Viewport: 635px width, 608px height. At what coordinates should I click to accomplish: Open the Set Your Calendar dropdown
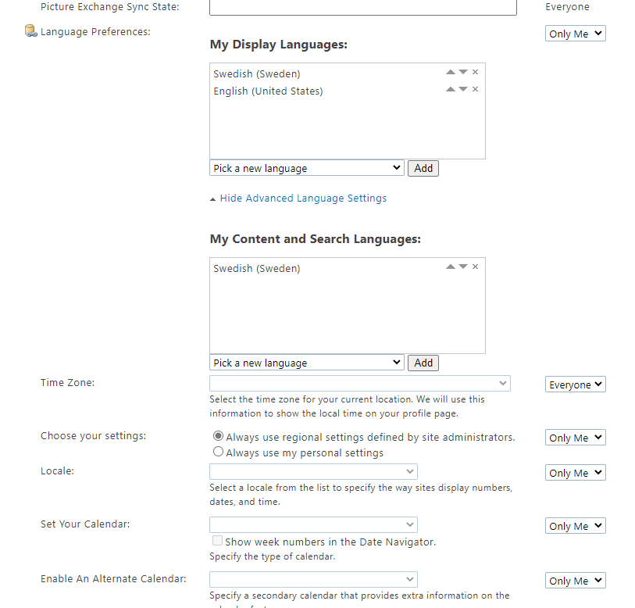click(313, 525)
